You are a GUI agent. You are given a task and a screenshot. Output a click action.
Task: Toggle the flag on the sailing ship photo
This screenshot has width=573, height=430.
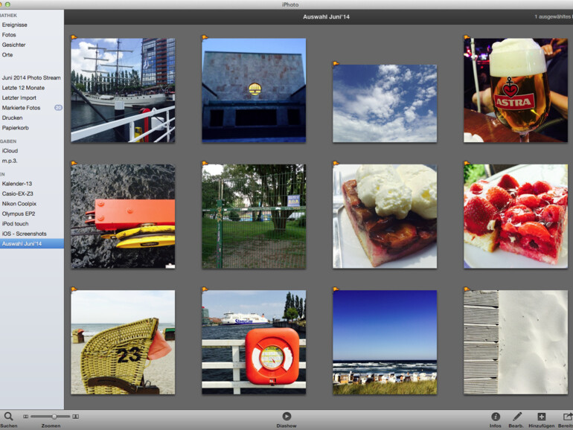point(74,37)
